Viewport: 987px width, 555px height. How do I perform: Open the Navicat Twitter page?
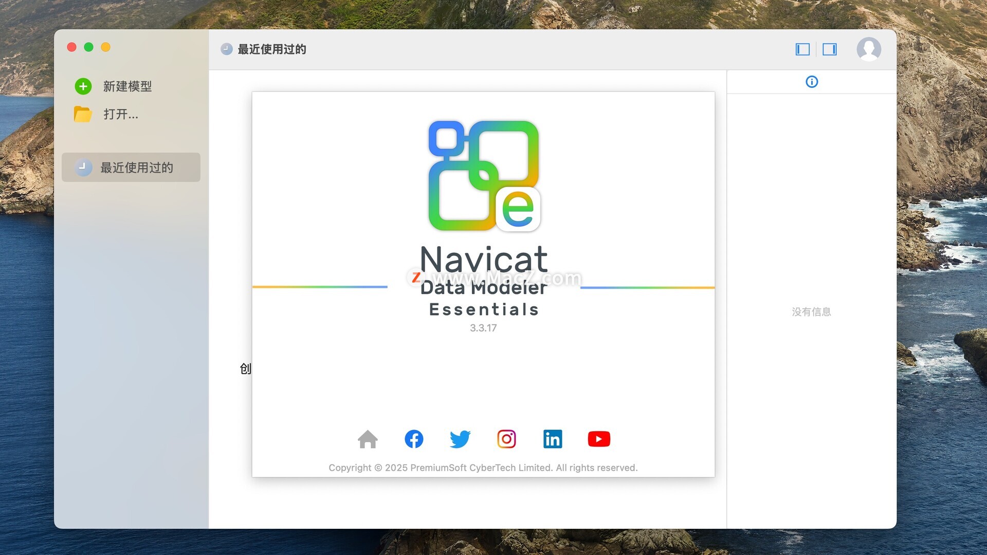click(460, 439)
